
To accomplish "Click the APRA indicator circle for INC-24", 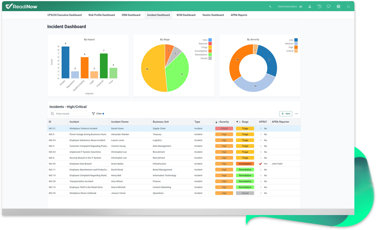I will tap(260, 140).
